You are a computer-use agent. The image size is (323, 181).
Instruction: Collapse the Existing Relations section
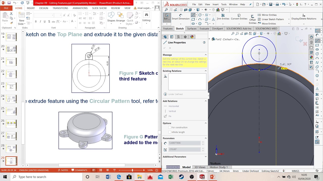[205, 71]
